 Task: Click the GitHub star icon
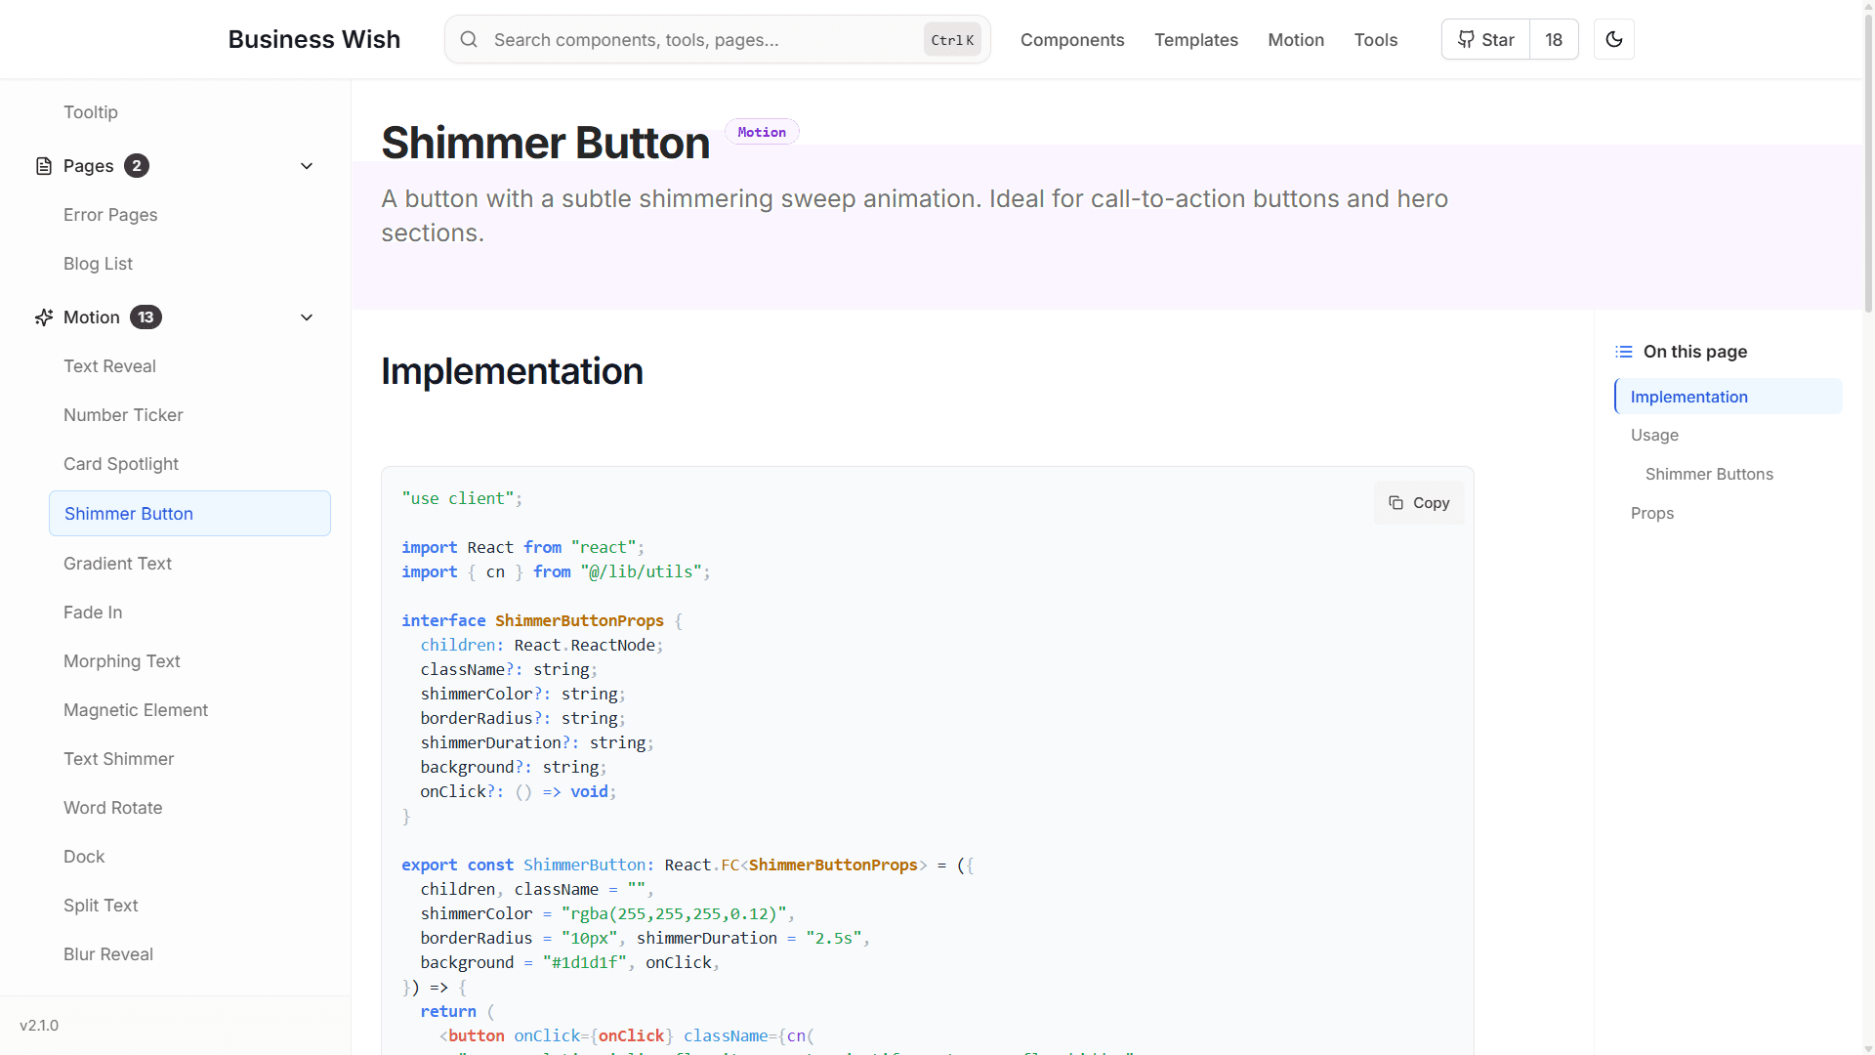[x=1465, y=39]
